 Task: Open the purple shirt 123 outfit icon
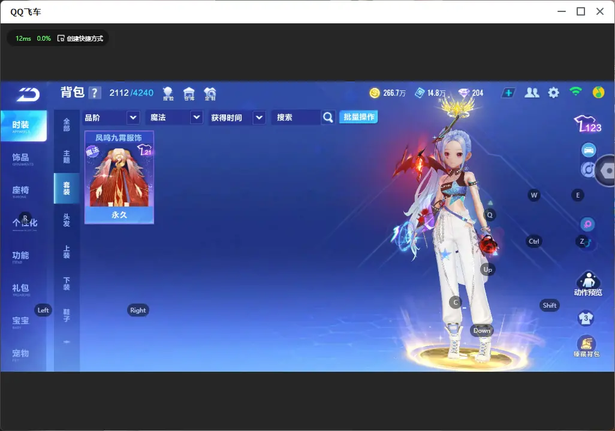(x=587, y=124)
